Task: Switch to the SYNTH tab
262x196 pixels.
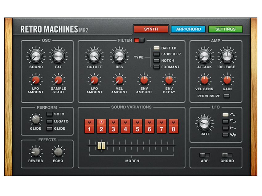Action: coord(151,29)
